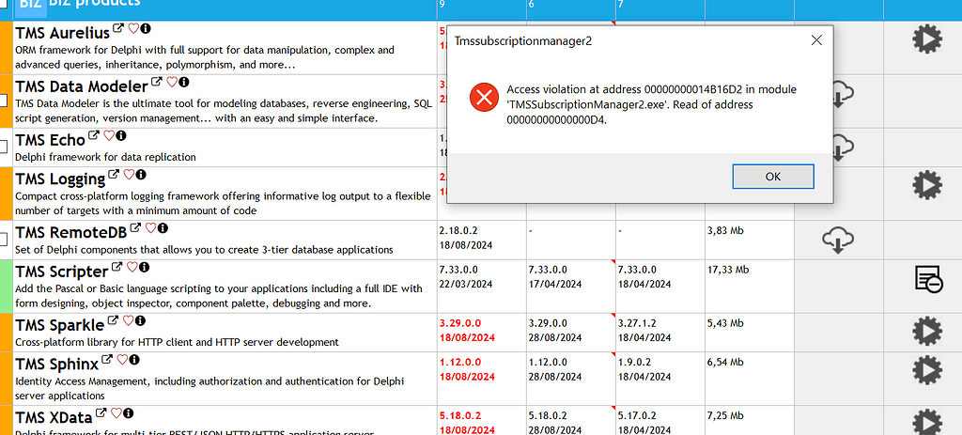This screenshot has height=435, width=962.
Task: Show TMS Aurelius info icon
Action: point(146,28)
